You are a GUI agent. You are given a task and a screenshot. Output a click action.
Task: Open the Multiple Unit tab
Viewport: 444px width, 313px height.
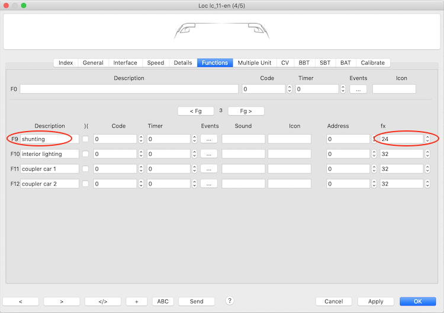coord(255,62)
